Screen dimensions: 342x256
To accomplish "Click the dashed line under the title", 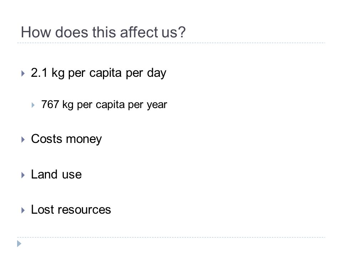I will coord(171,43).
